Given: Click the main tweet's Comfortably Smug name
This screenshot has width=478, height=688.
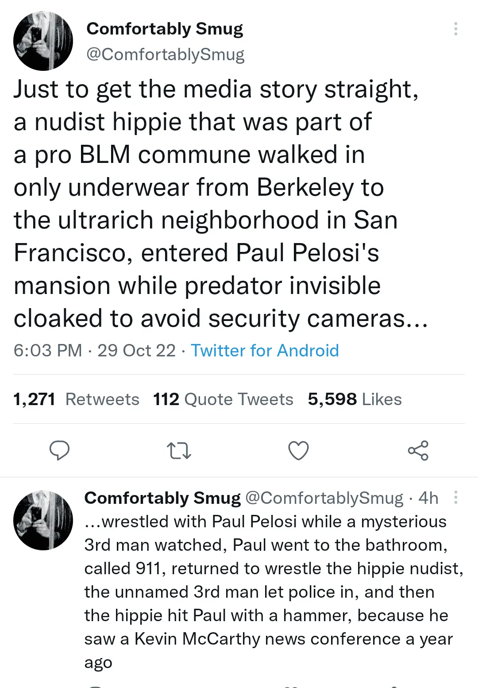Looking at the screenshot, I should tap(165, 29).
